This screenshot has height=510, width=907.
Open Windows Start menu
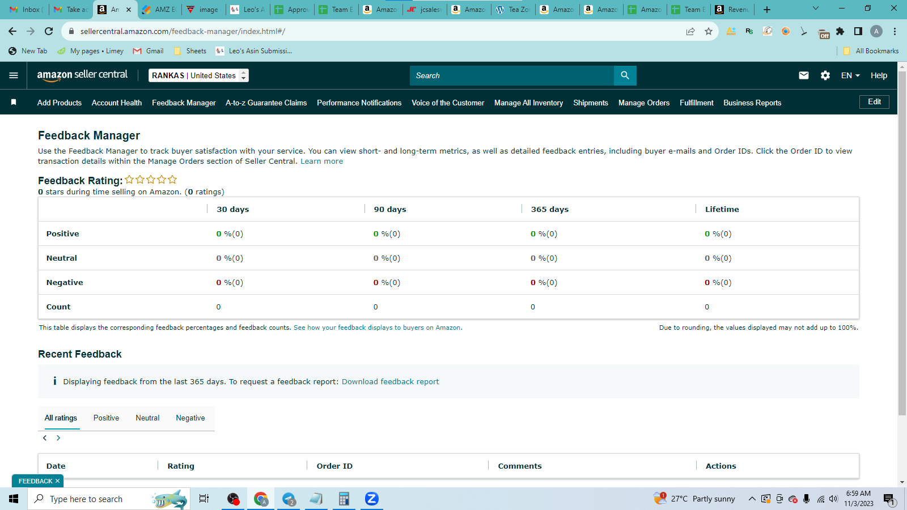(x=14, y=499)
